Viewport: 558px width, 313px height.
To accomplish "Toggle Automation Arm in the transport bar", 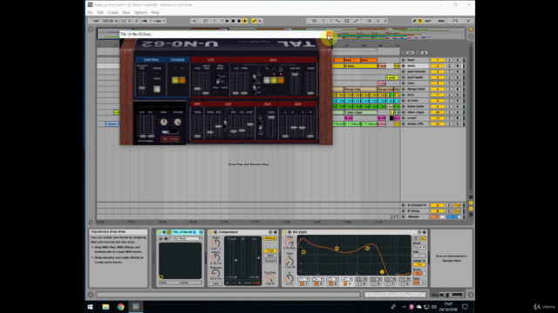I will tap(254, 21).
